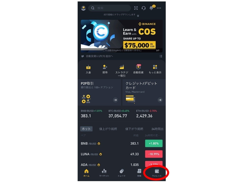Open customer support headset icon
244x183 pixels.
point(144,8)
